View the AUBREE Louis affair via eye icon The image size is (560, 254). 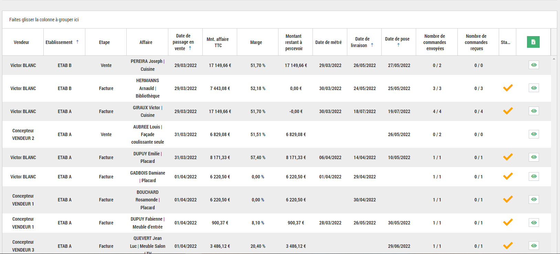pyautogui.click(x=533, y=134)
